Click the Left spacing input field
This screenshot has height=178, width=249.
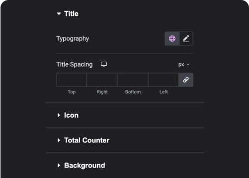(164, 80)
